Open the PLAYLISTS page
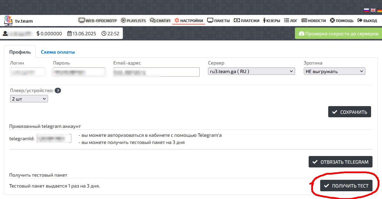This screenshot has width=382, height=199. point(133,21)
